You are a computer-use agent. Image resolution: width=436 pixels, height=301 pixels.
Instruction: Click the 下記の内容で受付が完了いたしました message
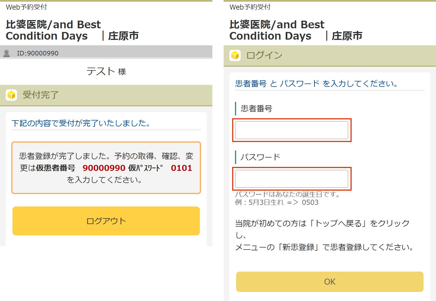[81, 123]
